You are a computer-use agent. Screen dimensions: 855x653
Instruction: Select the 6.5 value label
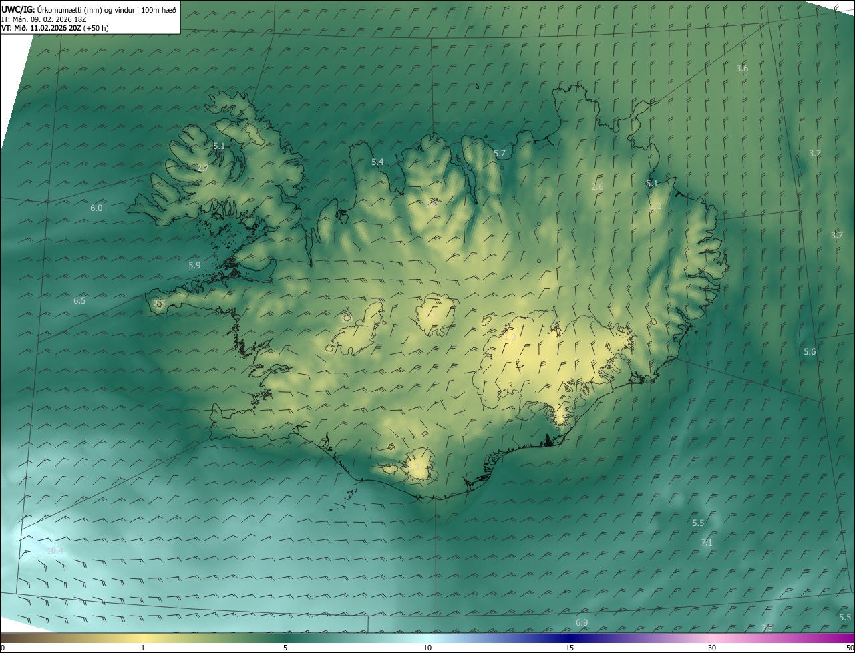click(79, 300)
